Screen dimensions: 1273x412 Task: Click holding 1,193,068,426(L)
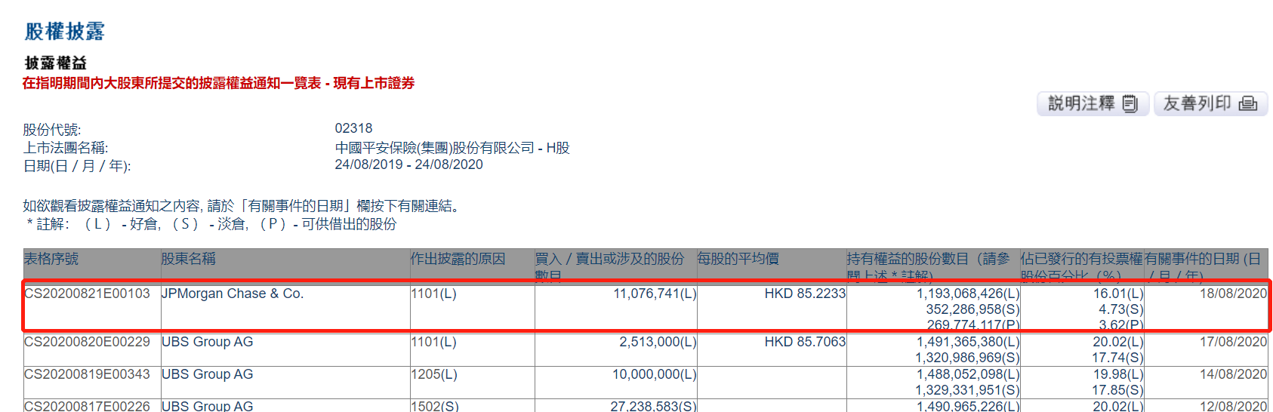pyautogui.click(x=968, y=294)
